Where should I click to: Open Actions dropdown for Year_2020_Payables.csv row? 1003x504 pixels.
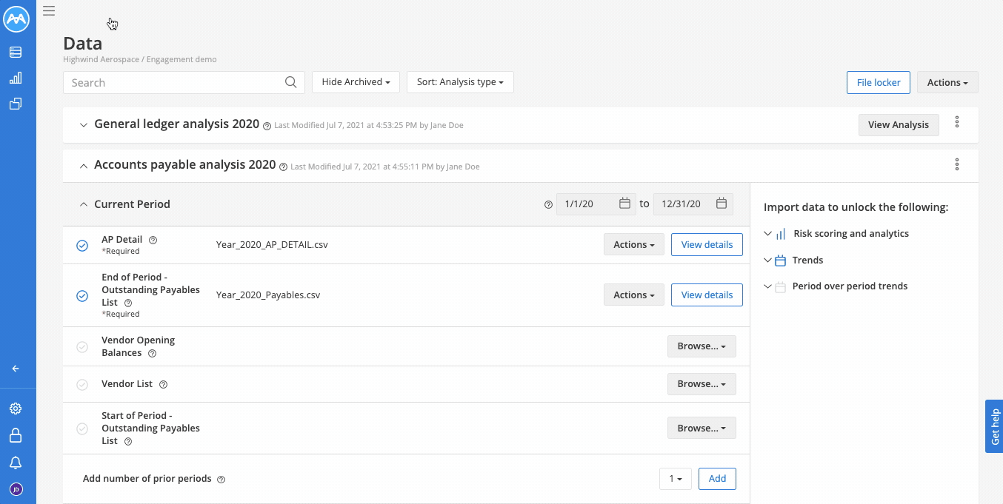coord(634,295)
